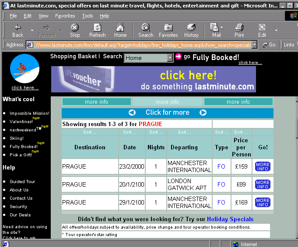Click the Links toolbar label
This screenshot has width=298, height=247.
click(289, 45)
